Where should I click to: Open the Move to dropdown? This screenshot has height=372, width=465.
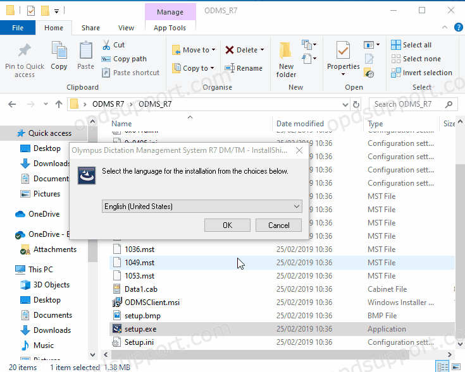pos(214,50)
